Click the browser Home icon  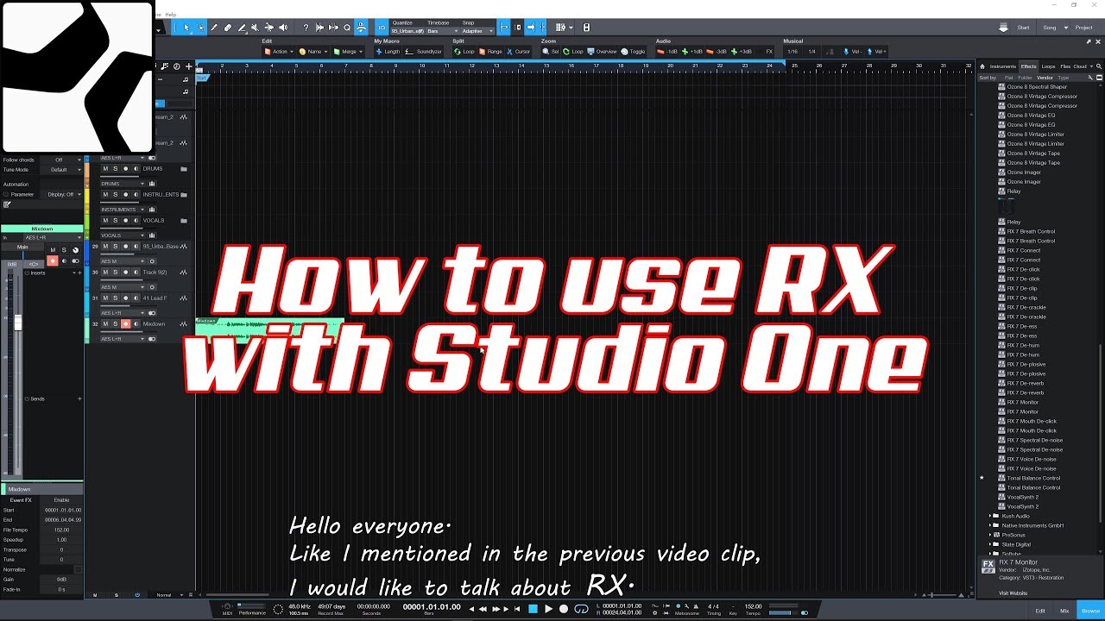point(982,66)
